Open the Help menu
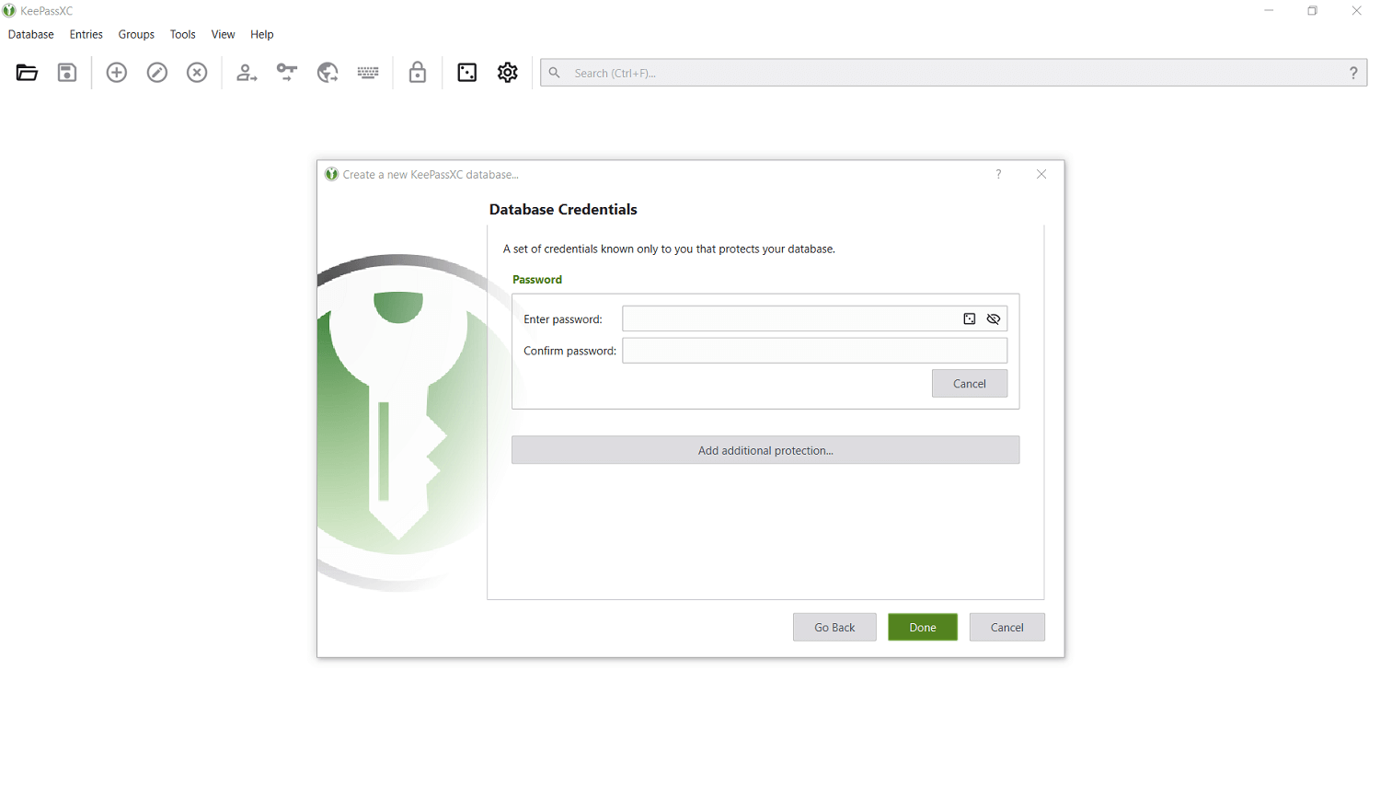Screen dimensions: 1380x810 click(x=262, y=34)
